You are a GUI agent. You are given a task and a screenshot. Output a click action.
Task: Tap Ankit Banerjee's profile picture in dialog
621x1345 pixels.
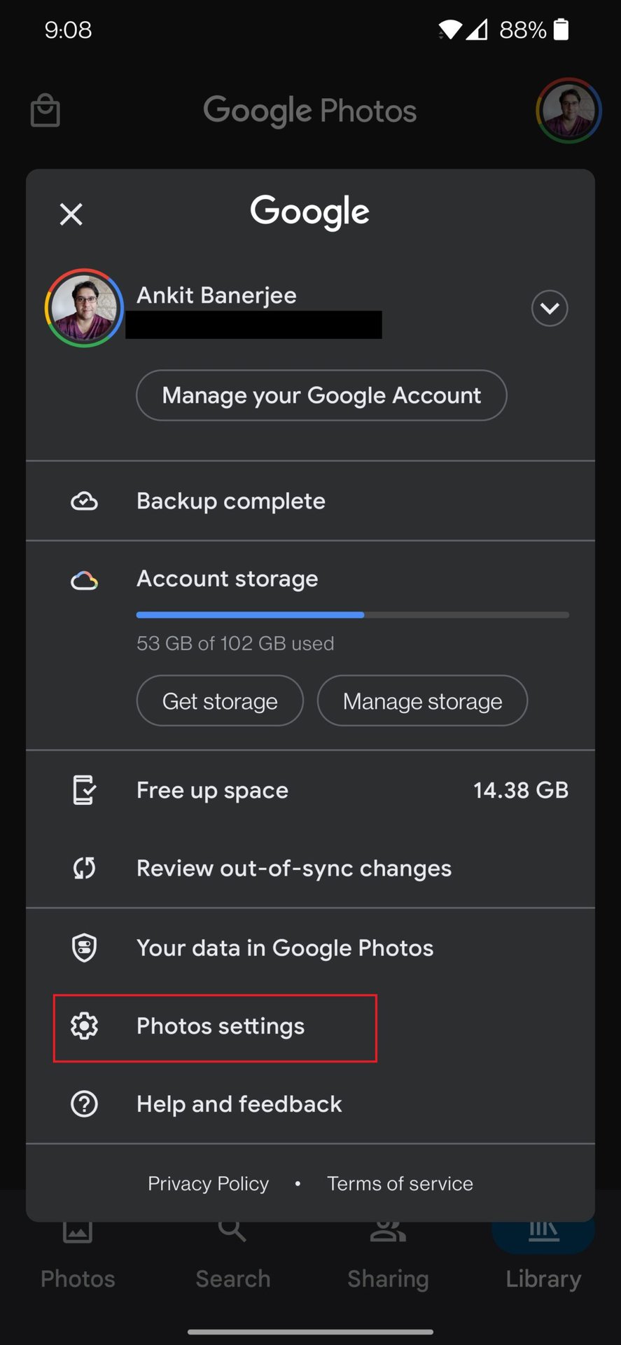84,308
